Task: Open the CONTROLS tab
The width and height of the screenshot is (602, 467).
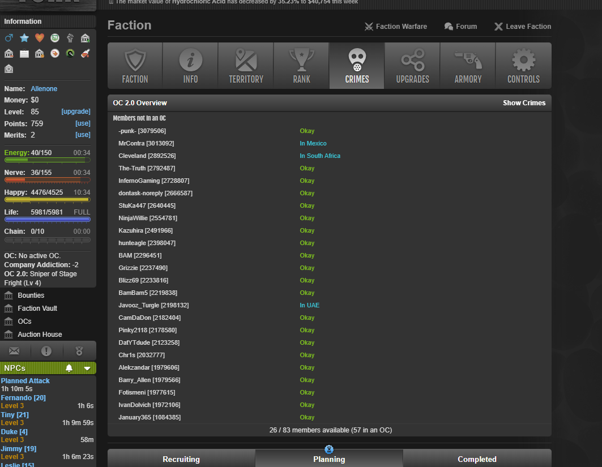Action: (524, 66)
